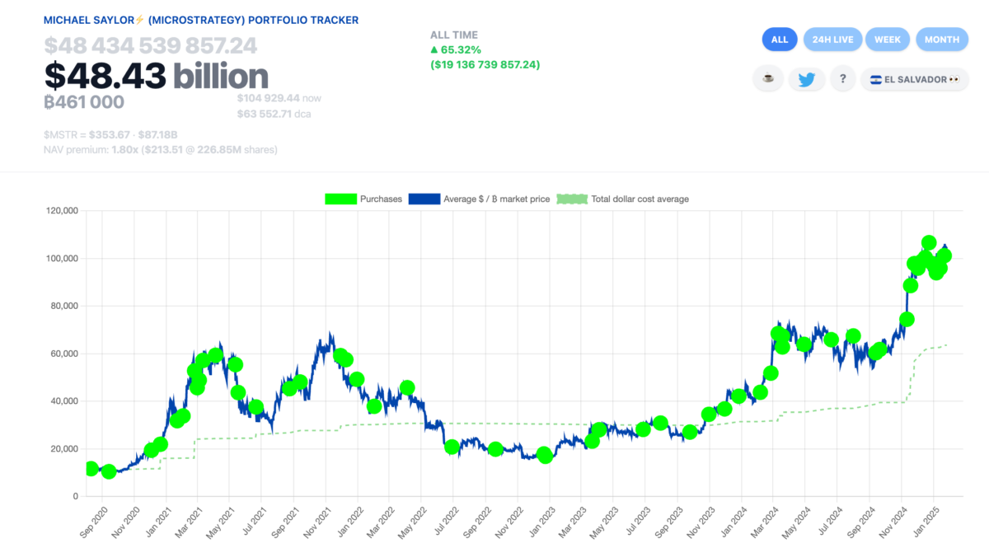Click the lightning bolt icon in title
This screenshot has height=548, width=989.
139,21
